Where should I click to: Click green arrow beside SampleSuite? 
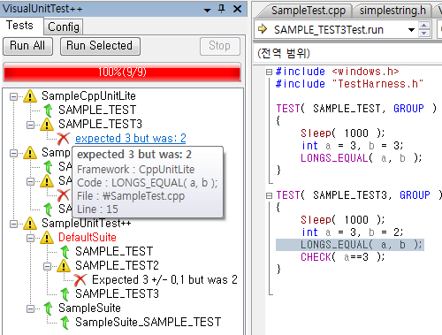click(48, 308)
